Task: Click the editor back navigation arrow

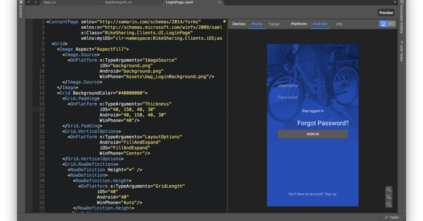Action: point(29,2)
